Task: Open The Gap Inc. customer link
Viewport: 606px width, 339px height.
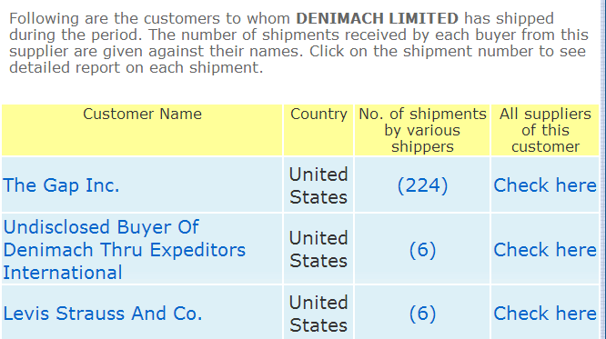Action: pos(61,185)
